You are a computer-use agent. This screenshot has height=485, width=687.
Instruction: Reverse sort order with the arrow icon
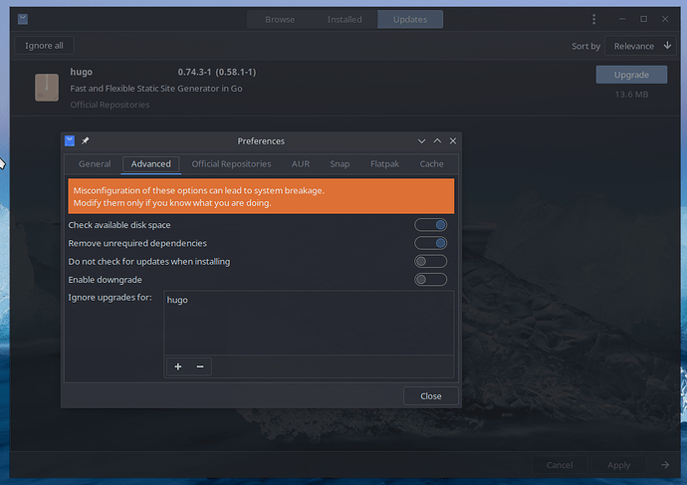[x=667, y=46]
